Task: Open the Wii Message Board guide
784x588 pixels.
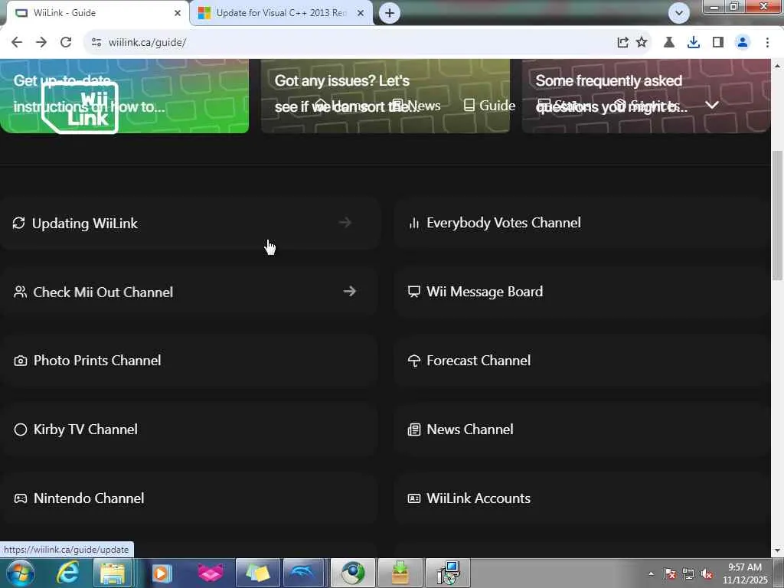Action: pos(582,292)
